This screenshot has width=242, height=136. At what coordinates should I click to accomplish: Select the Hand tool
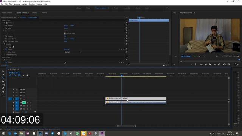(x=3, y=91)
